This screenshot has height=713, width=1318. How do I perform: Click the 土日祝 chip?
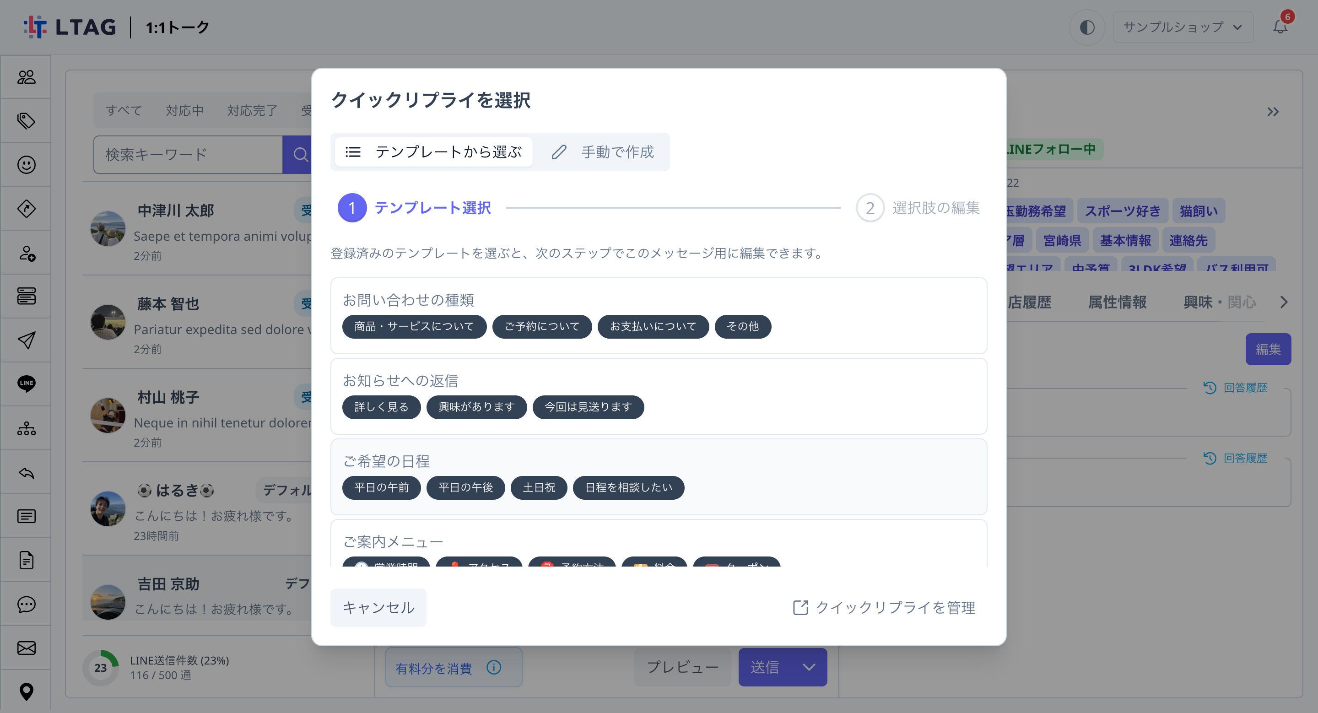539,487
